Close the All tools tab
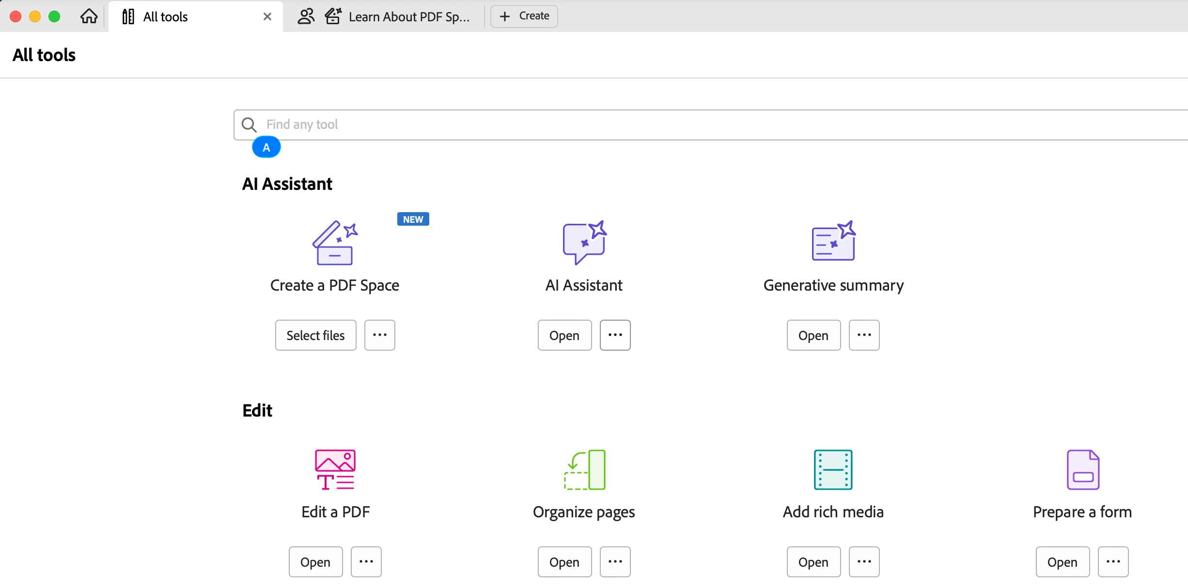The height and width of the screenshot is (588, 1188). 267,16
